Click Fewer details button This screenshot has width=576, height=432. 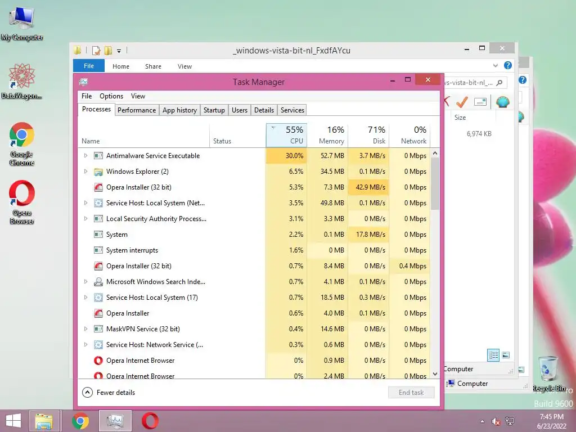[x=109, y=392]
